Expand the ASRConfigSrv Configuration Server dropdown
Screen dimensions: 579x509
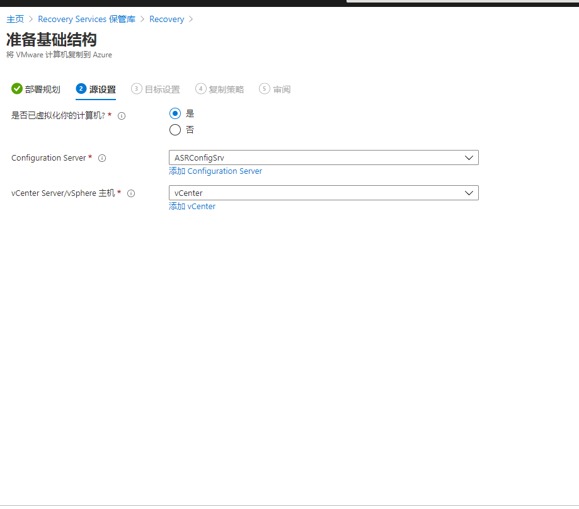click(323, 157)
